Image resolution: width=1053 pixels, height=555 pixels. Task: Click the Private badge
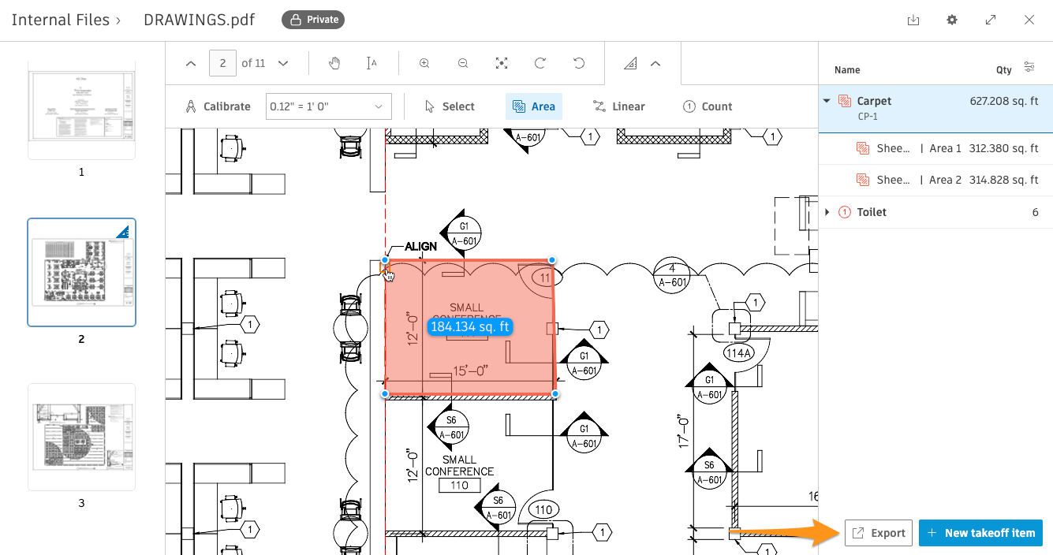(x=313, y=20)
